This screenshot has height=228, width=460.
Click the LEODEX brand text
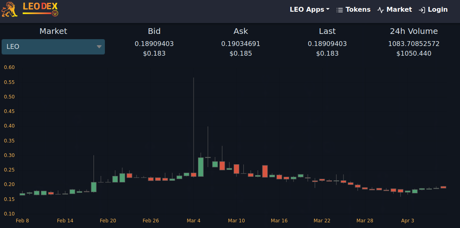[x=40, y=6]
